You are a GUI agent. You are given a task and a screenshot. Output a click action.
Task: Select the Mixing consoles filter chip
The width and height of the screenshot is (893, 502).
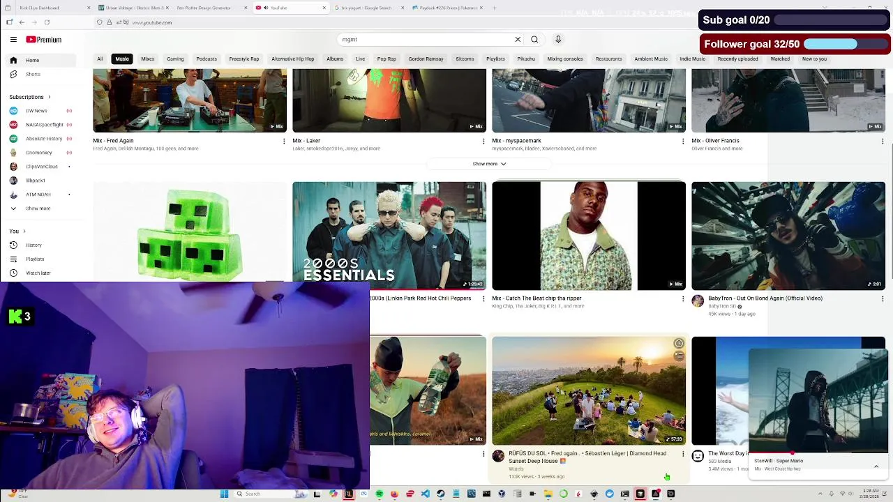click(565, 59)
